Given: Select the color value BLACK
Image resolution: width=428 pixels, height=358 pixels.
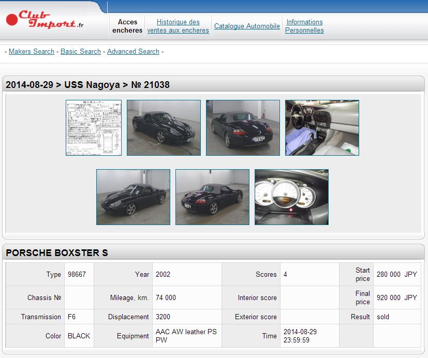Looking at the screenshot, I should pyautogui.click(x=79, y=336).
